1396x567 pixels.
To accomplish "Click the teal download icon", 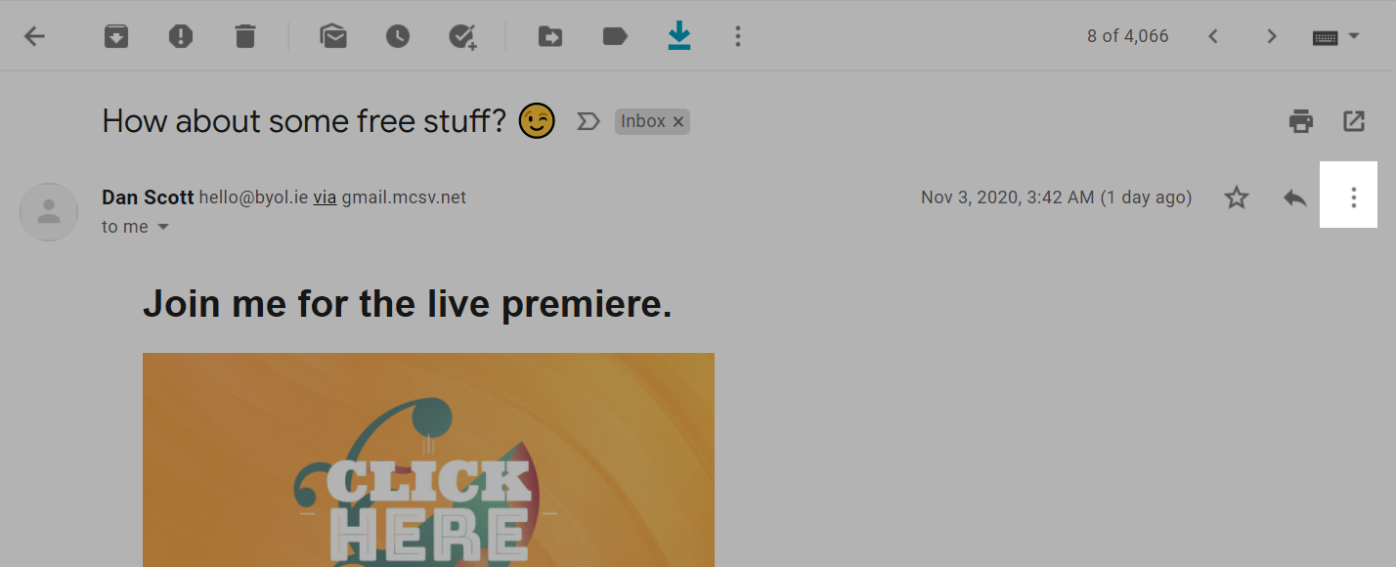I will (x=678, y=36).
